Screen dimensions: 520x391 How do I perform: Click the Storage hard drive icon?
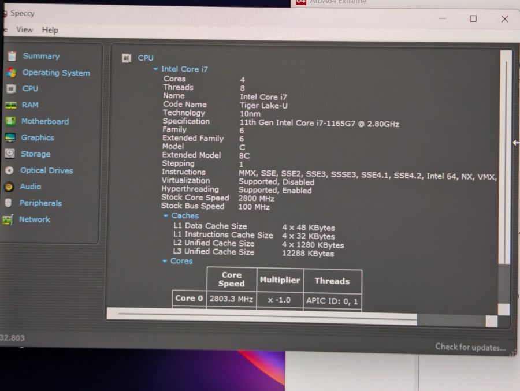pyautogui.click(x=10, y=154)
